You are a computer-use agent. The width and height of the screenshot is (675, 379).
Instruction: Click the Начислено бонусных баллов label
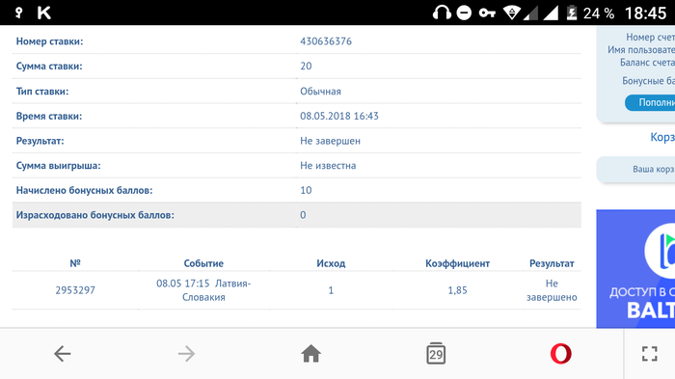85,190
